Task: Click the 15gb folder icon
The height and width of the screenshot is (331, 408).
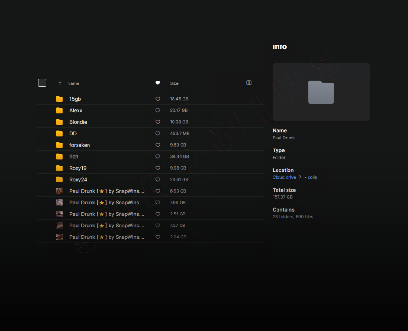Action: click(x=59, y=99)
